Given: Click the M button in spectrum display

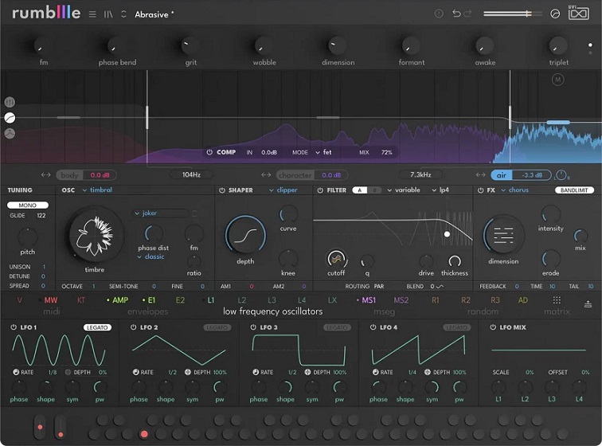Looking at the screenshot, I should (x=558, y=80).
